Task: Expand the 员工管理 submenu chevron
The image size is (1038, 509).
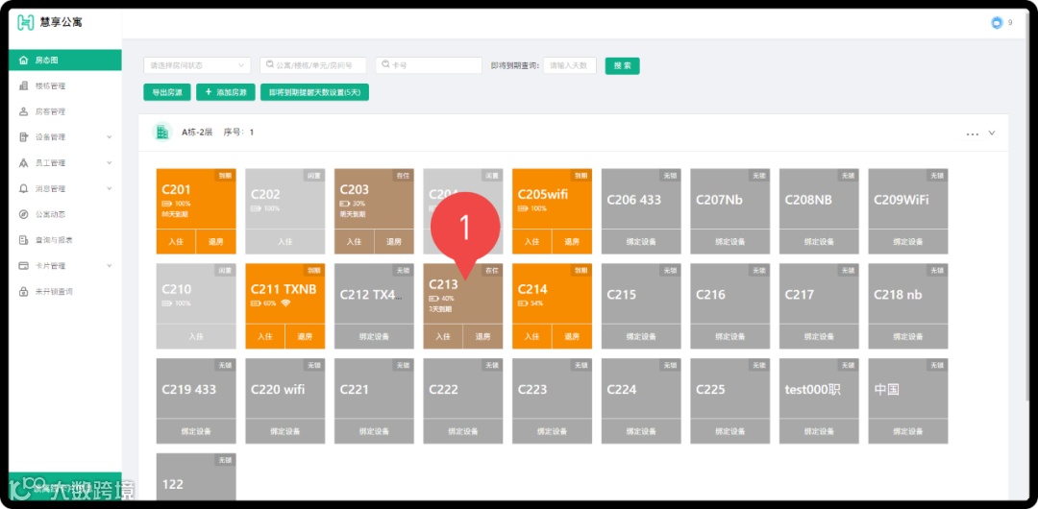Action: 110,163
